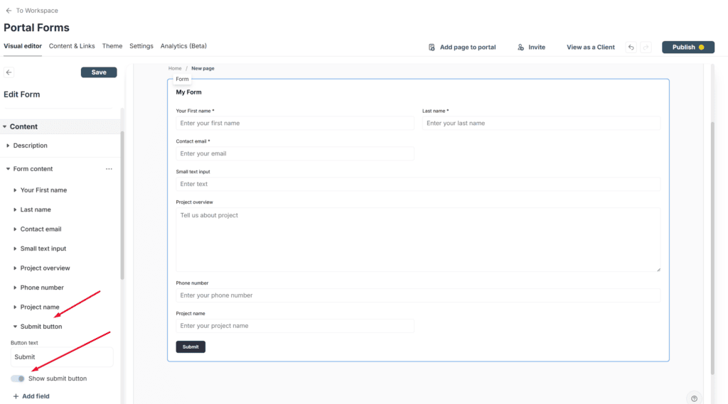This screenshot has width=728, height=404.
Task: Click the Portal Forms page title
Action: click(36, 28)
